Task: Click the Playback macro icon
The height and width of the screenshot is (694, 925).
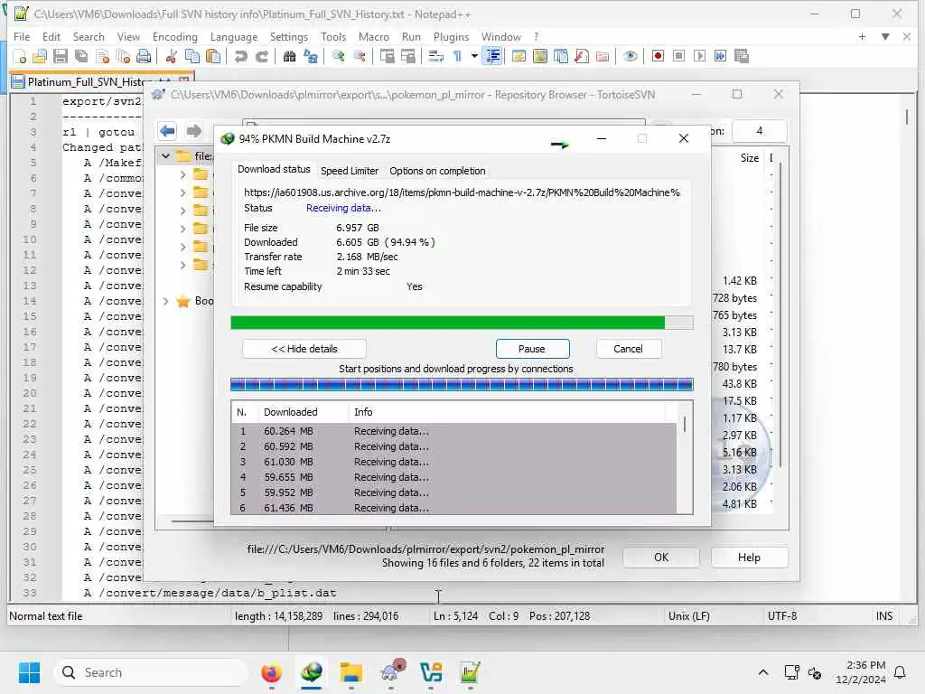Action: [x=700, y=57]
